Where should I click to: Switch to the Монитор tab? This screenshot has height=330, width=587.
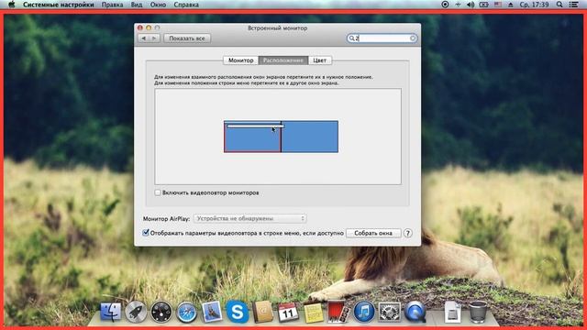[x=240, y=60]
